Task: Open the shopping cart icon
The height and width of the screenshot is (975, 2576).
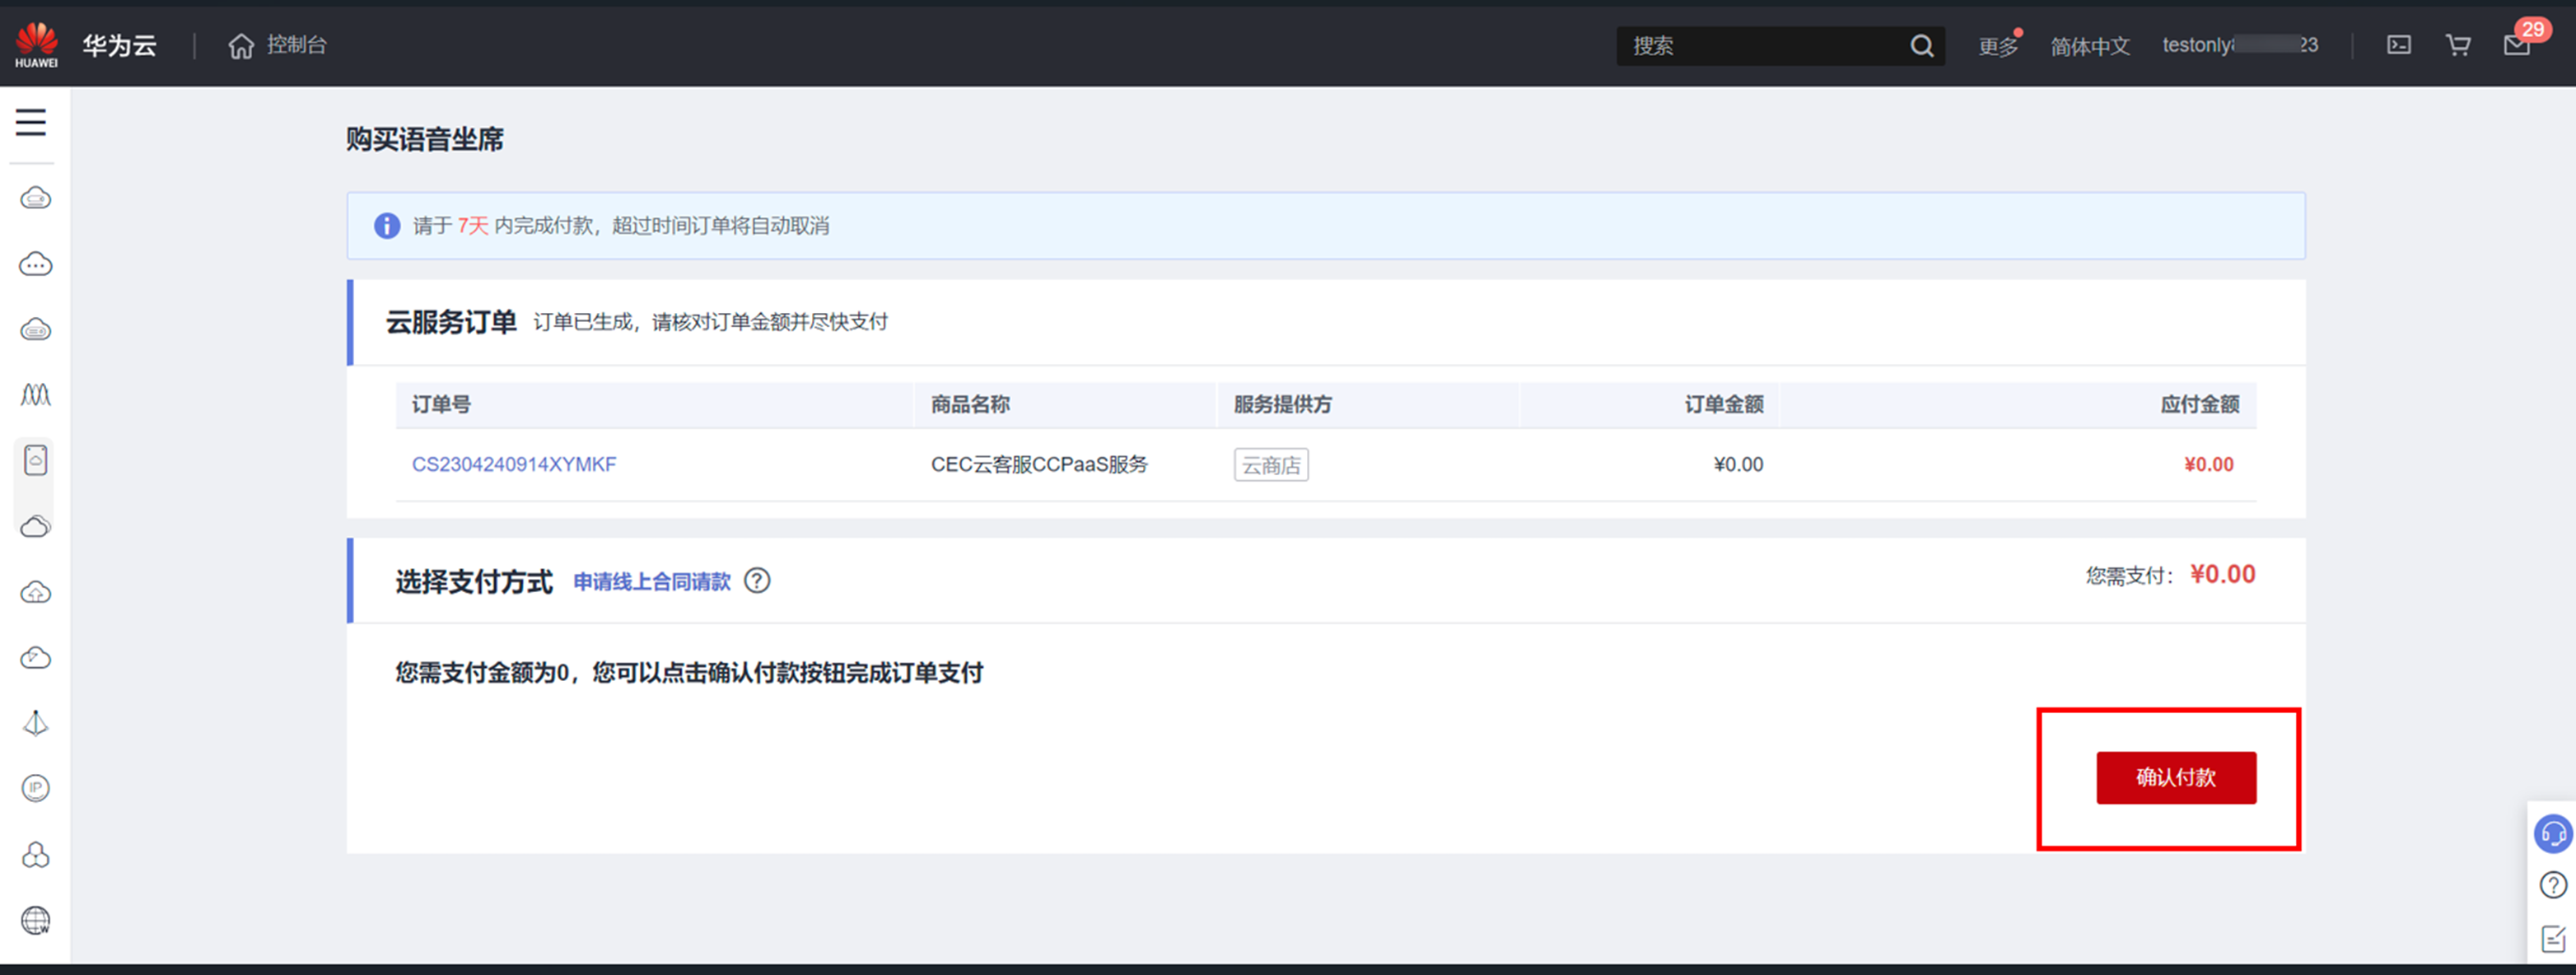Action: pyautogui.click(x=2457, y=45)
